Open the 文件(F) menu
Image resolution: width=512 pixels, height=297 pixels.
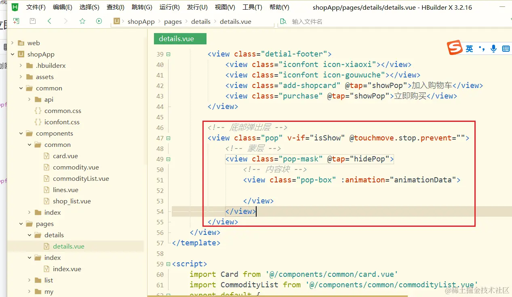(x=36, y=7)
